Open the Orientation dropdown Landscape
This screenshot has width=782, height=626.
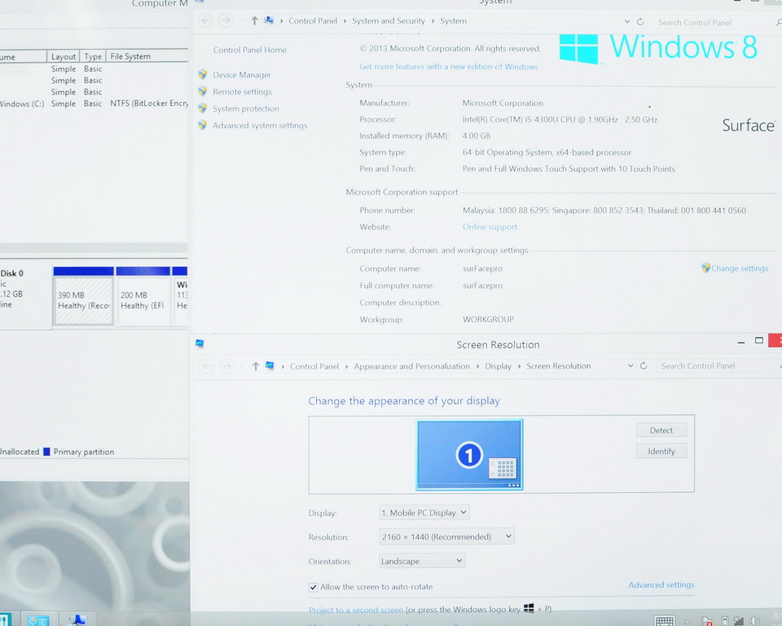[422, 561]
